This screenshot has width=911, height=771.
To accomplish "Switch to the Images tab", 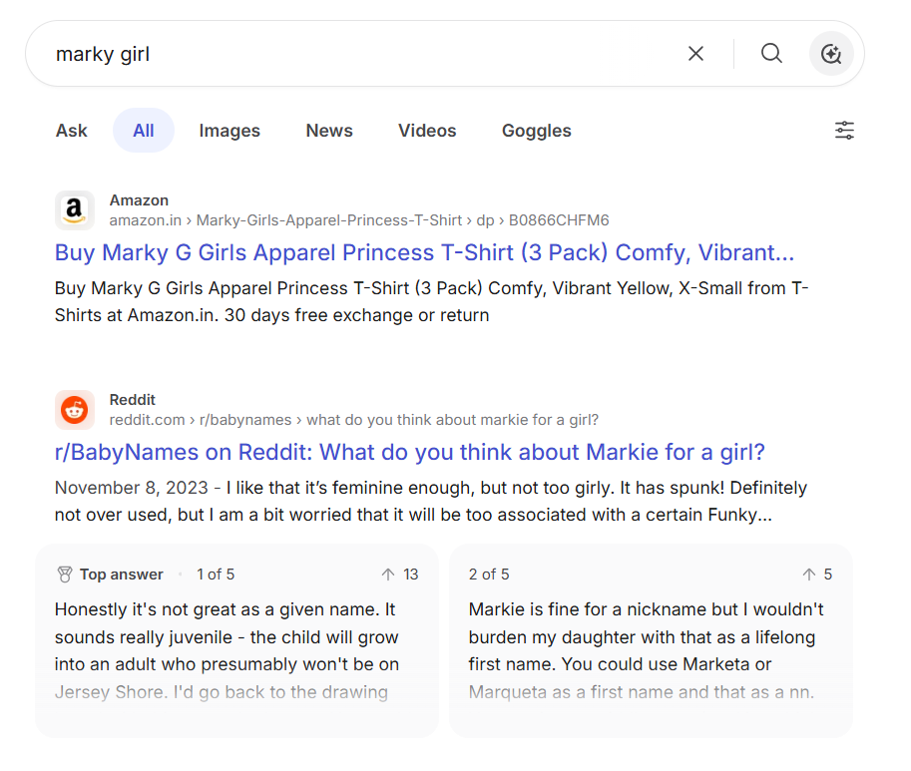I will [229, 130].
